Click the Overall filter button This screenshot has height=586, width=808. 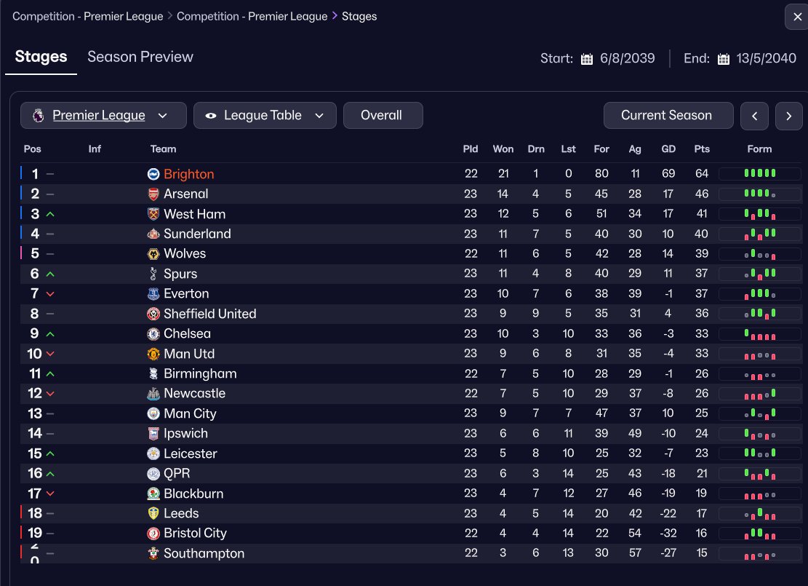click(382, 116)
